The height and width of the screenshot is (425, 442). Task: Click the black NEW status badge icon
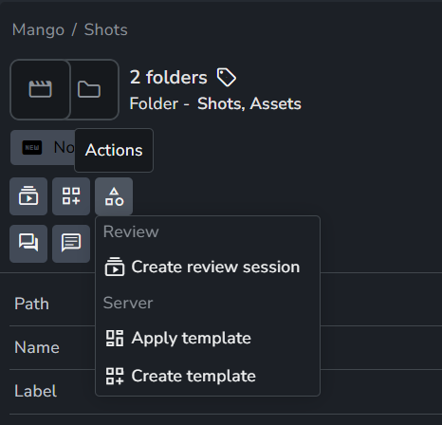tap(32, 148)
